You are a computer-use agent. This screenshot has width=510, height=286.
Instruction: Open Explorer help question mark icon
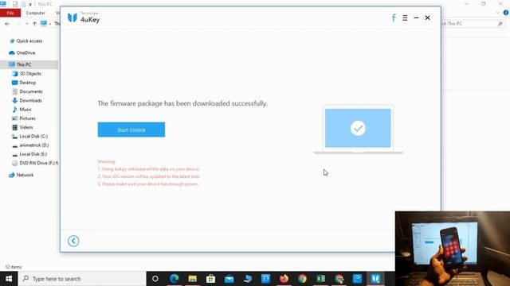coord(506,13)
